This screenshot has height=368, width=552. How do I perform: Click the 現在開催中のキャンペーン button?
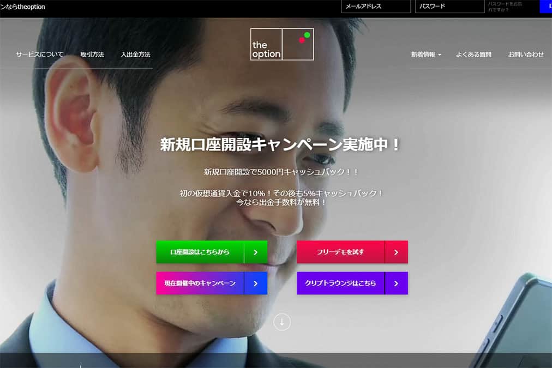click(x=212, y=283)
